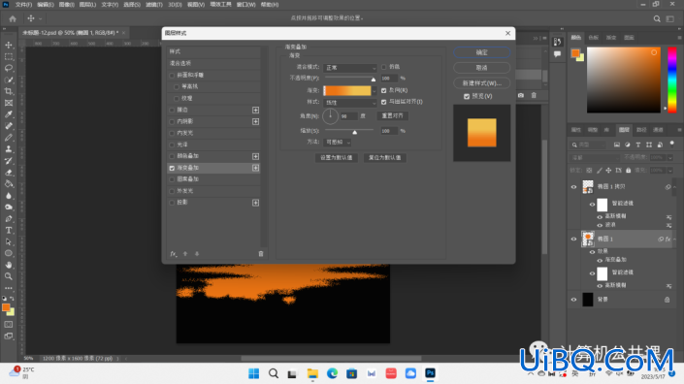Click the 新建样式(W)... button
The image size is (684, 384).
coord(481,82)
